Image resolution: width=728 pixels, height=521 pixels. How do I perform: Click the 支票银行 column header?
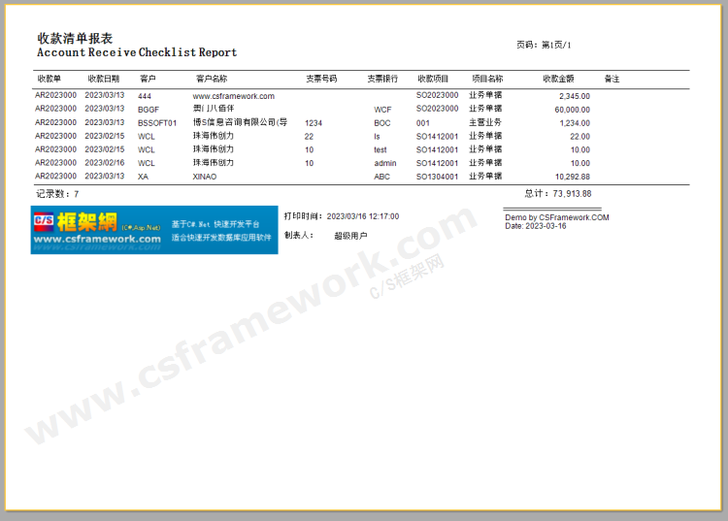click(x=382, y=79)
